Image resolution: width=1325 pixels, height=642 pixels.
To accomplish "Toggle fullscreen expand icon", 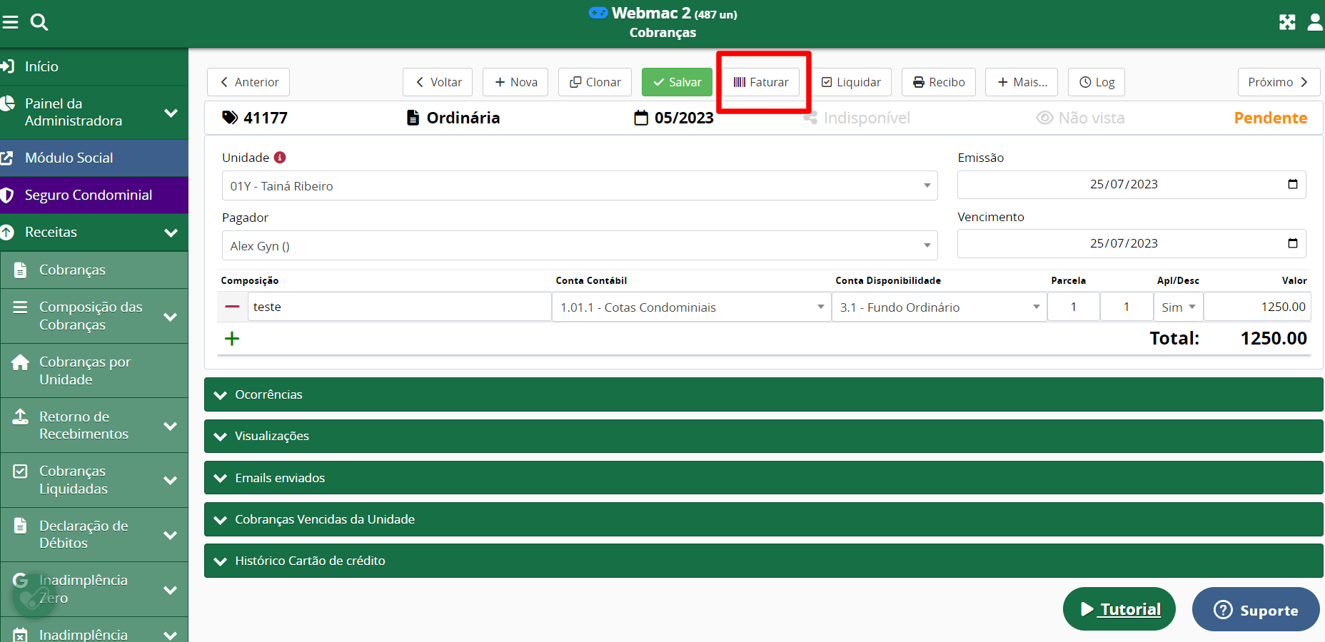I will pos(1287,23).
